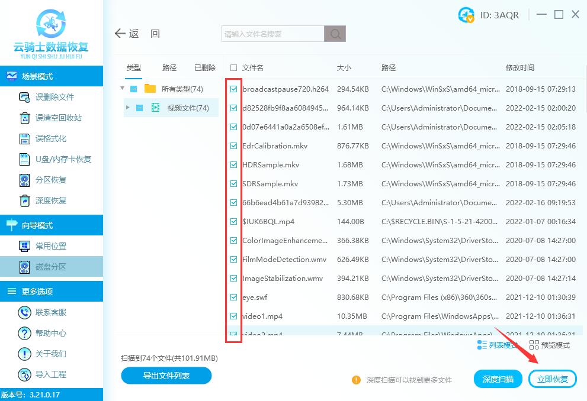
Task: Click the 深度扫描 button
Action: [x=498, y=379]
